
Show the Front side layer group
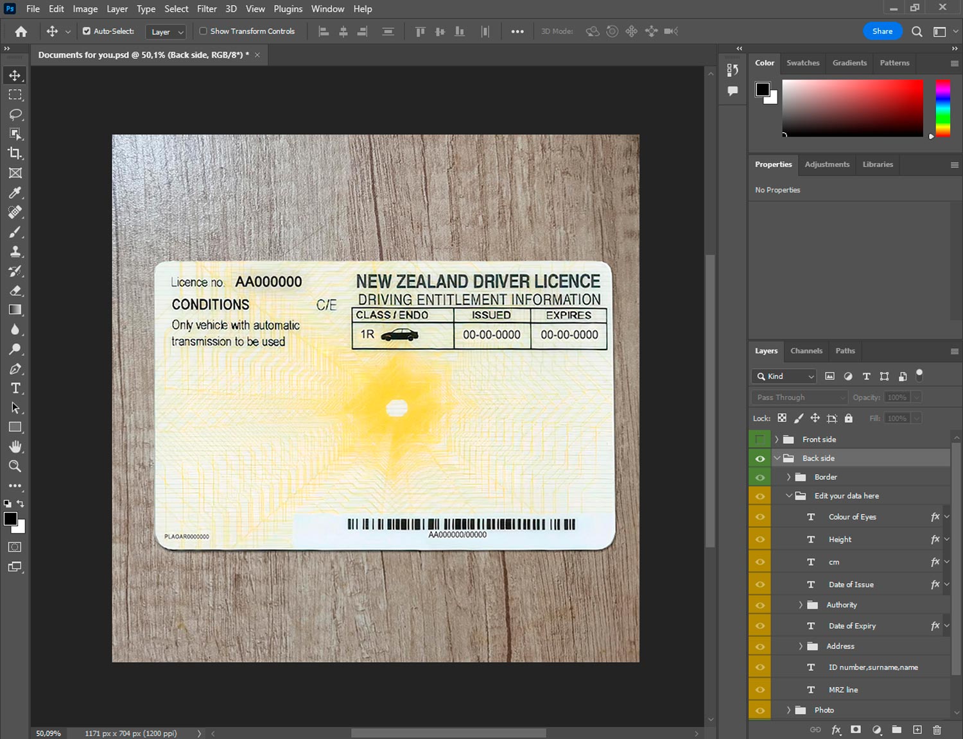click(759, 439)
